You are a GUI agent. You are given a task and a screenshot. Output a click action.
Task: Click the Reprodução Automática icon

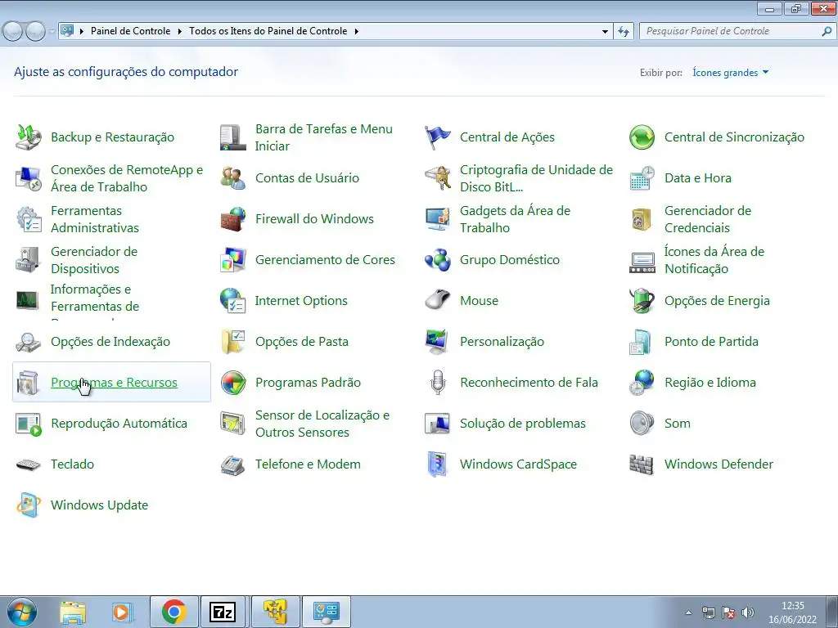[x=28, y=424]
